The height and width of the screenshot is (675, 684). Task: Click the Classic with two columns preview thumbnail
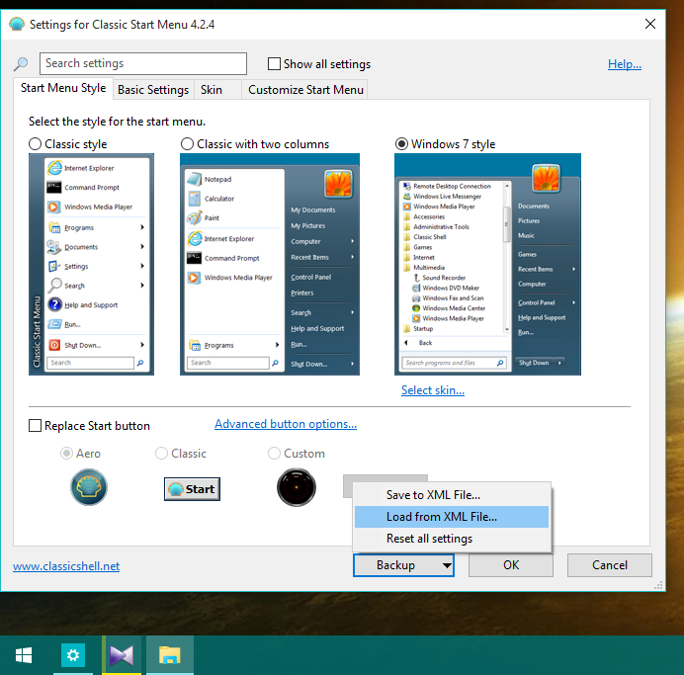[x=270, y=264]
